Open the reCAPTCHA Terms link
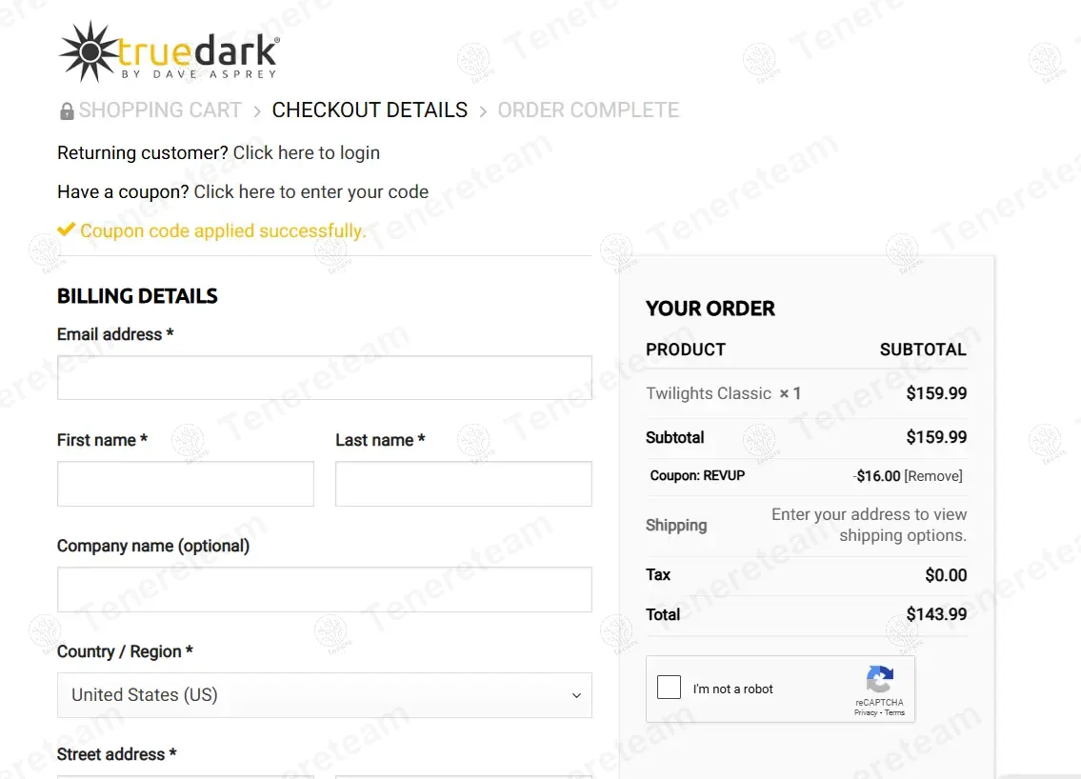This screenshot has height=779, width=1081. coord(895,712)
